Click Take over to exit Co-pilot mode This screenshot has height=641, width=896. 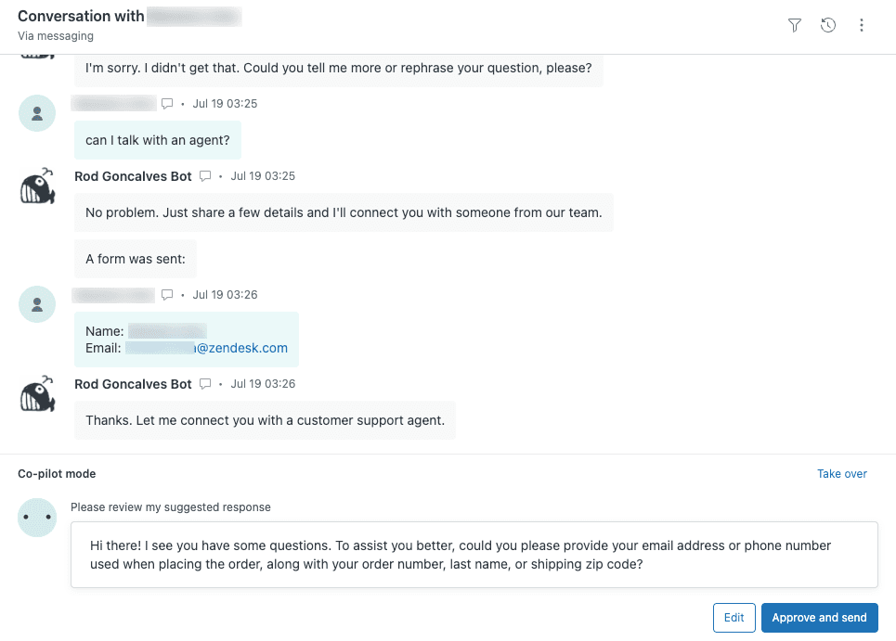(841, 473)
